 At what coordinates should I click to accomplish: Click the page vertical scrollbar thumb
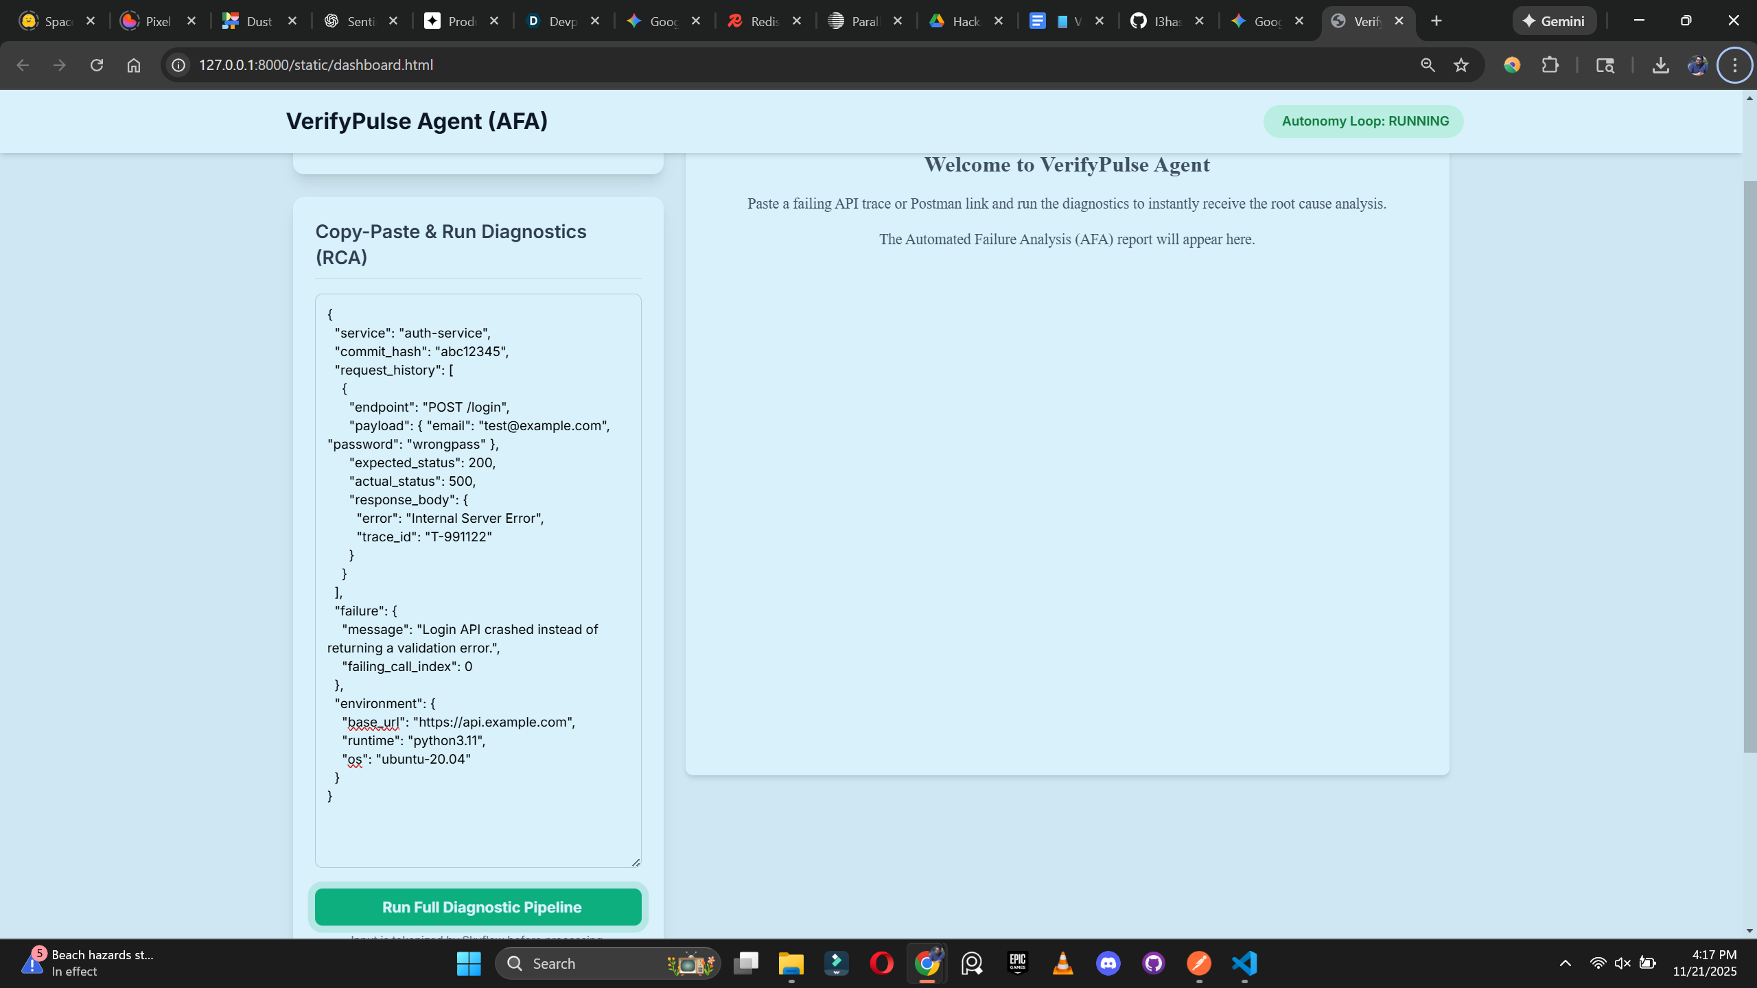[1749, 467]
